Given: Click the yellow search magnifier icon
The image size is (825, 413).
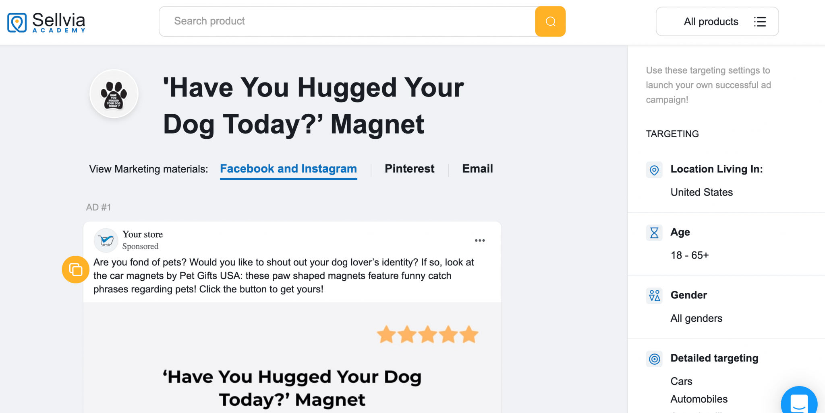Looking at the screenshot, I should (550, 21).
